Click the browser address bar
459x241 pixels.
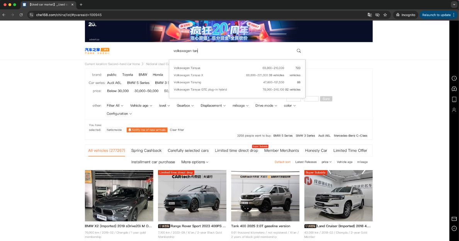(199, 15)
